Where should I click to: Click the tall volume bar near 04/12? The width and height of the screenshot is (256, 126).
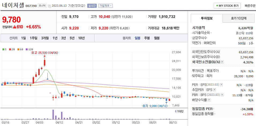tap(53, 114)
